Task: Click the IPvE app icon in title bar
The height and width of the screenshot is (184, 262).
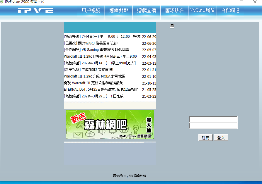Action: pyautogui.click(x=2, y=2)
